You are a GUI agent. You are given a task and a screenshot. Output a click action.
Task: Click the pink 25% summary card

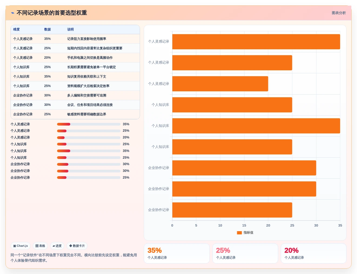(245, 254)
